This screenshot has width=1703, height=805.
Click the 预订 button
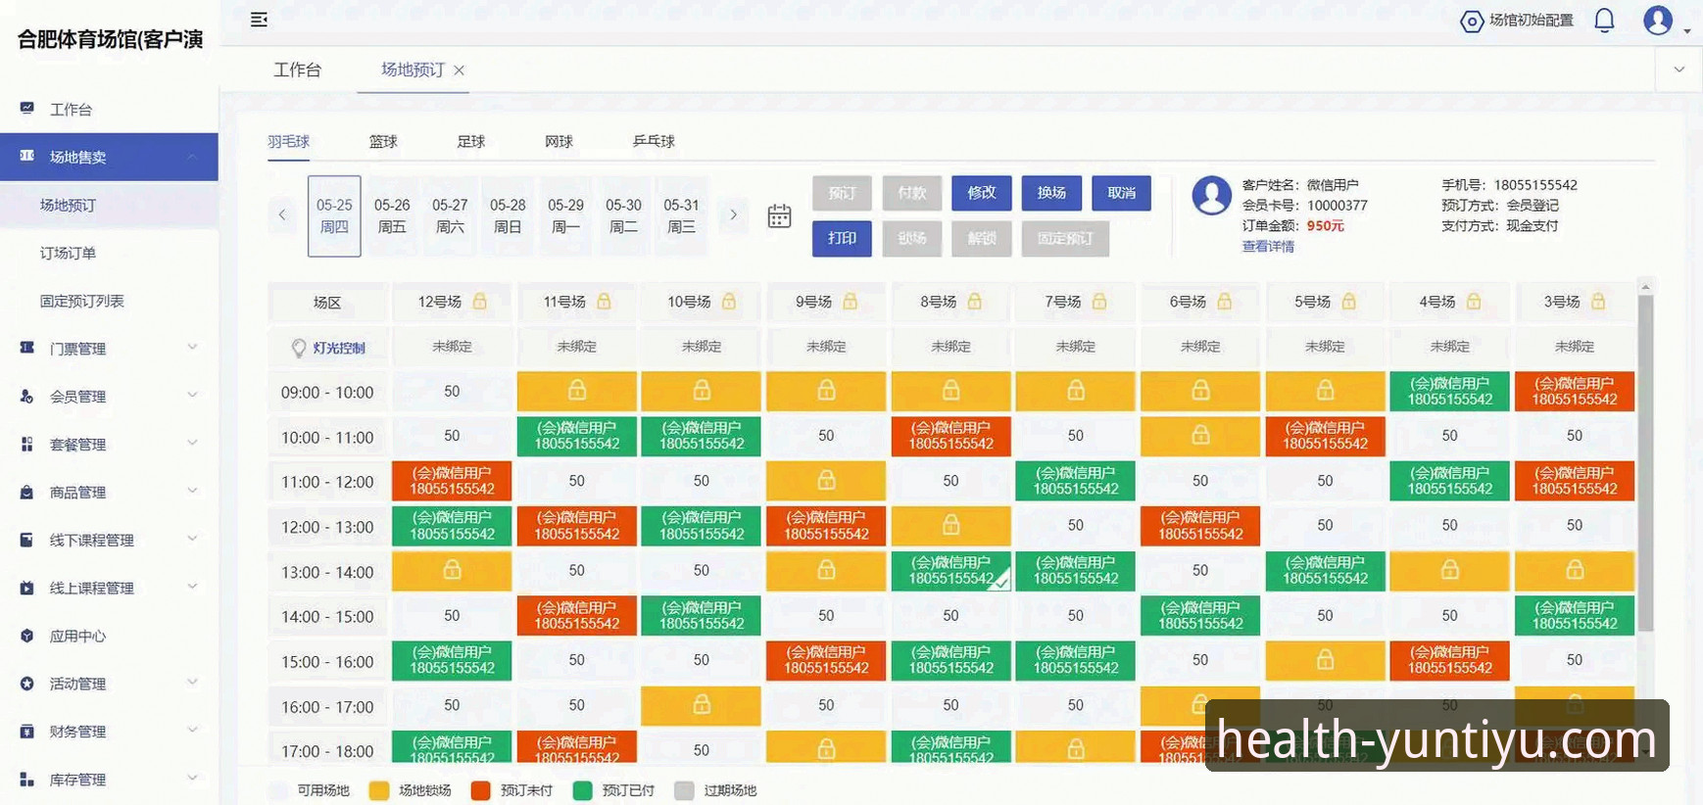[x=842, y=193]
